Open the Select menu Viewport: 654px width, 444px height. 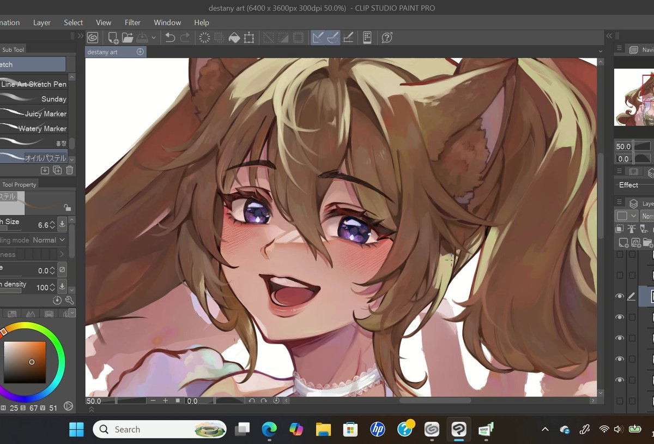pyautogui.click(x=73, y=22)
